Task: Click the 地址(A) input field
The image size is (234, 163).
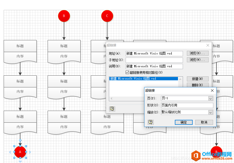Action: pyautogui.click(x=154, y=54)
